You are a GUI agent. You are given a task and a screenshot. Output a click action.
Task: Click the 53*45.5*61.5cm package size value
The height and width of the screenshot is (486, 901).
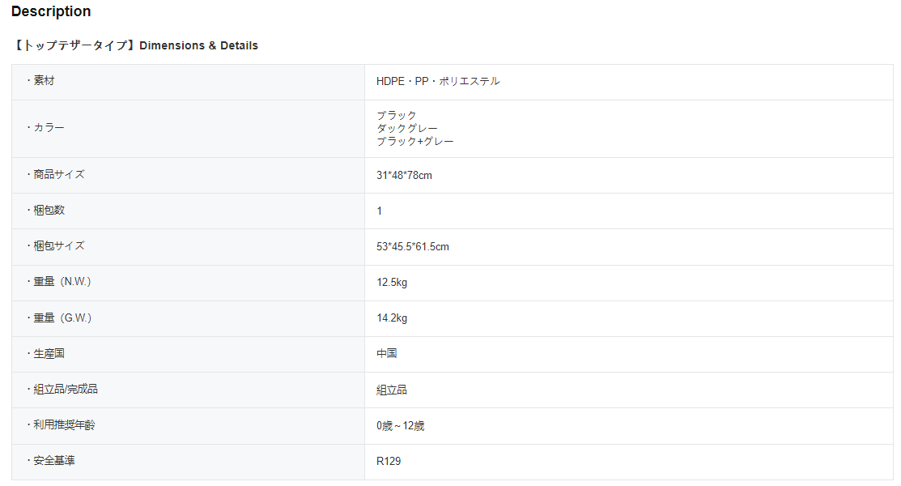click(412, 246)
